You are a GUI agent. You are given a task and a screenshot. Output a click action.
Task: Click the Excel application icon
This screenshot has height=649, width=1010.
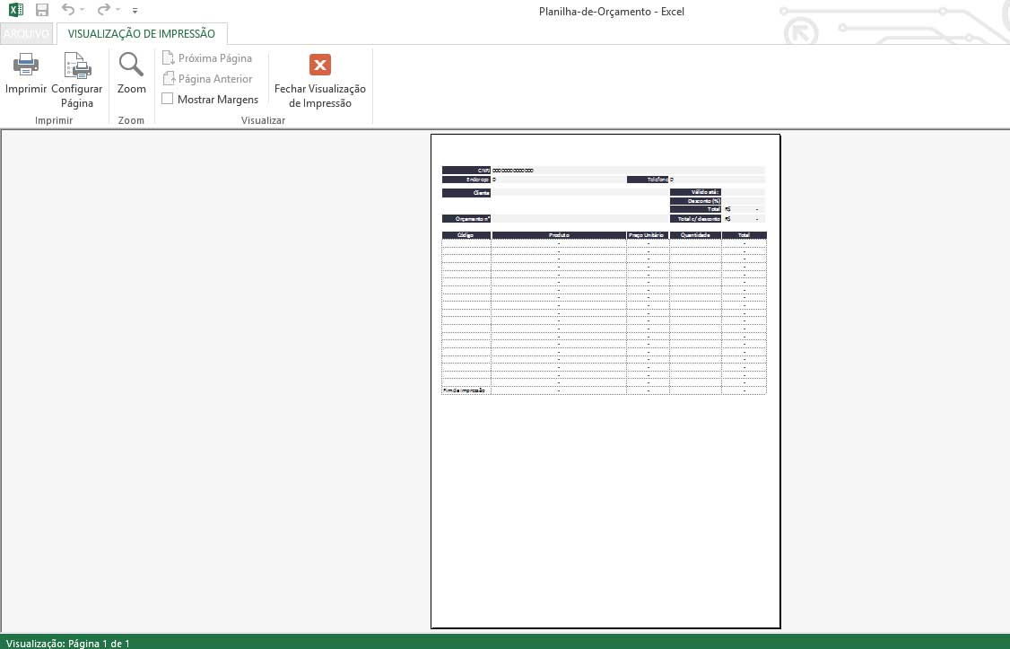[16, 11]
